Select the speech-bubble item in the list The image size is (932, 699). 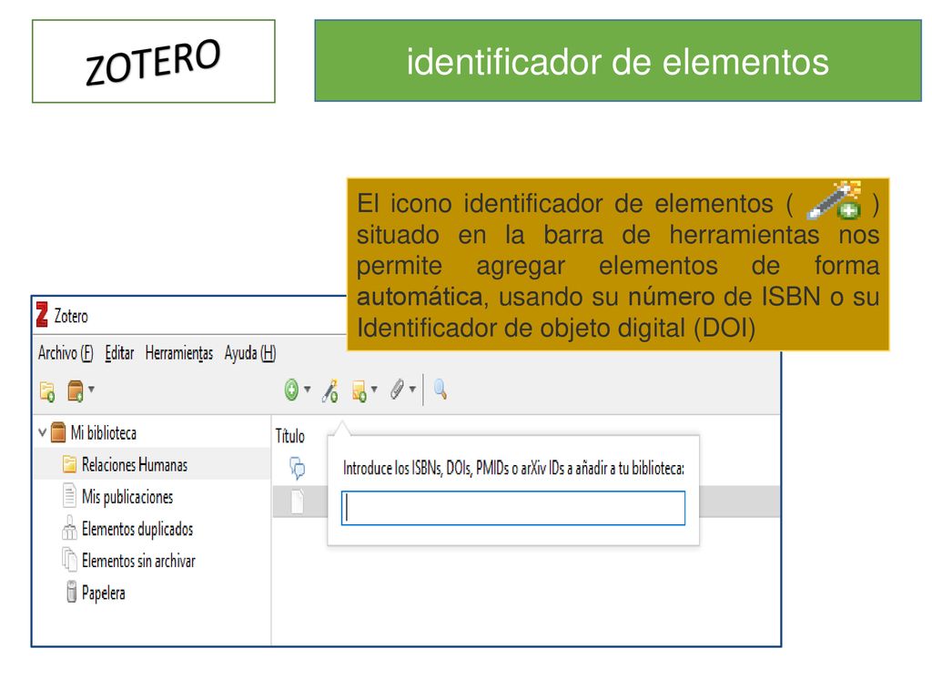pos(298,469)
